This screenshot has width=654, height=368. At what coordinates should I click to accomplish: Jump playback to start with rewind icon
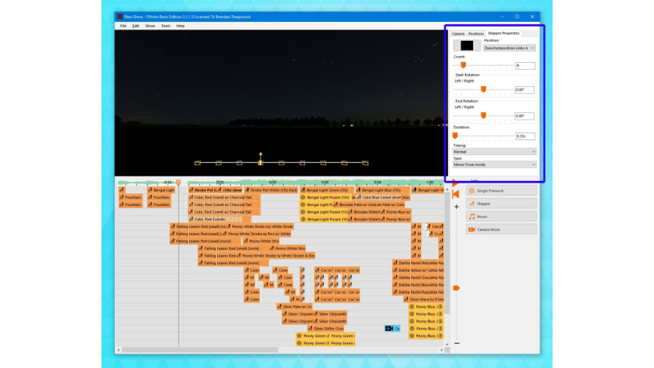point(456,194)
